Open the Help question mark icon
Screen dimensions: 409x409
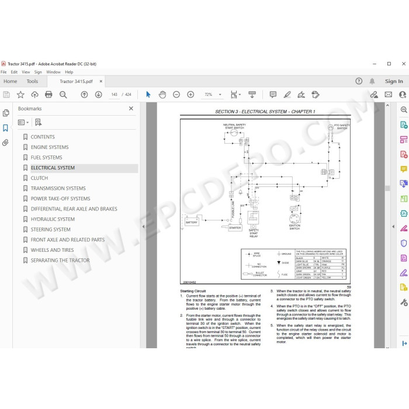pyautogui.click(x=359, y=81)
